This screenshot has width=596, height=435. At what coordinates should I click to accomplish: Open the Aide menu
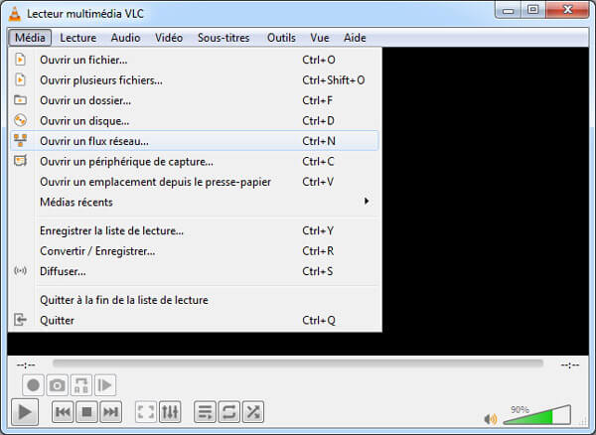tap(355, 38)
